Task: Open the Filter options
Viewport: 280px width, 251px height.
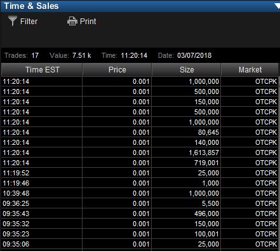Action: pyautogui.click(x=23, y=21)
